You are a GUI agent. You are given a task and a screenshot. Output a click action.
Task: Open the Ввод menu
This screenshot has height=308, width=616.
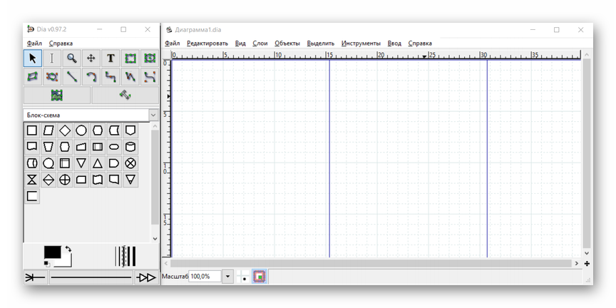tap(394, 43)
